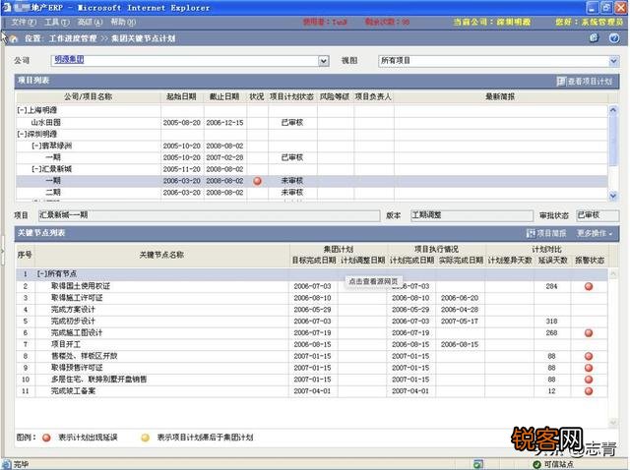The image size is (630, 470).
Task: Click red alarm dot for 多层住宅、联排别墅开盘销售
Action: click(589, 380)
